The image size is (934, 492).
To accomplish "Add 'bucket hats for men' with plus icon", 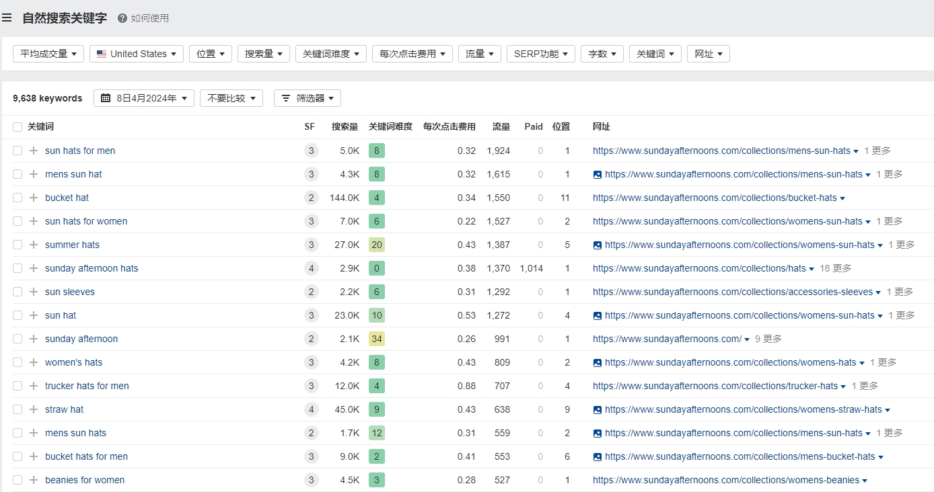I will (x=34, y=456).
